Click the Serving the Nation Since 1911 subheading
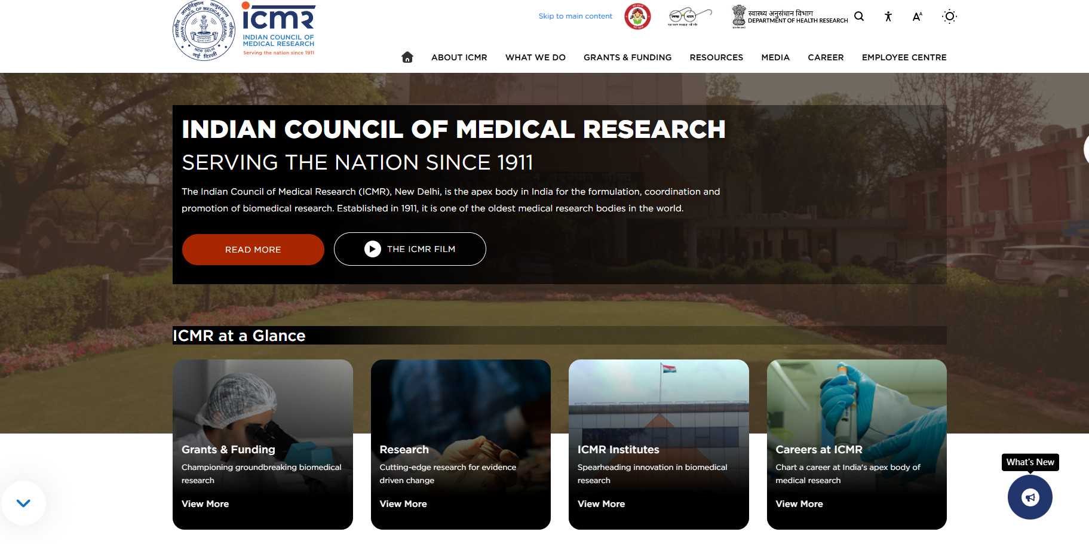This screenshot has height=544, width=1089. (357, 162)
